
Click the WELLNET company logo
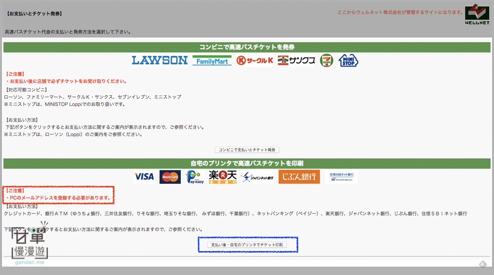[x=477, y=14]
